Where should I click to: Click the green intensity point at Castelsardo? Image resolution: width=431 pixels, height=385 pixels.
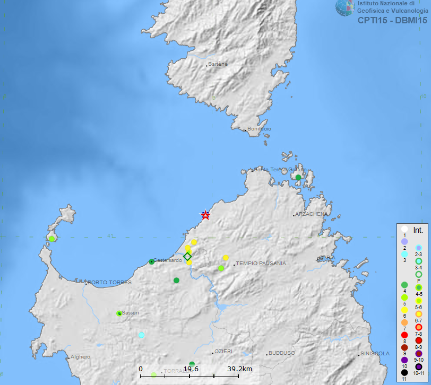[x=152, y=261]
